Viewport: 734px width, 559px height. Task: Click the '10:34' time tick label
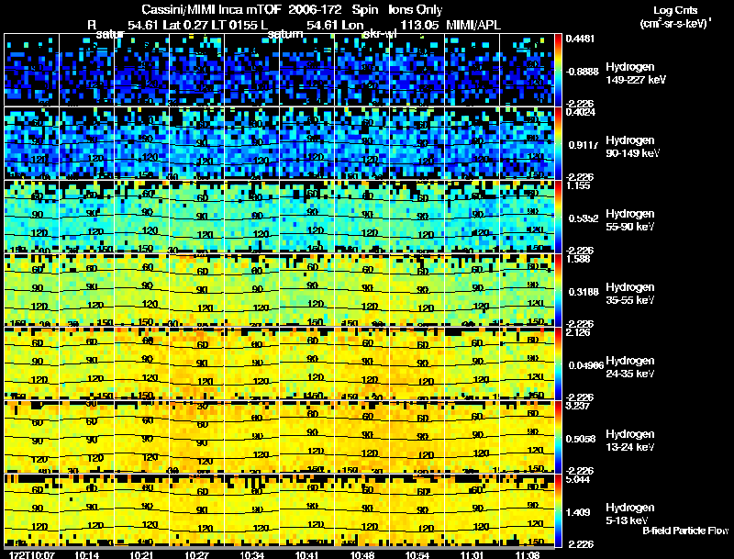(251, 554)
